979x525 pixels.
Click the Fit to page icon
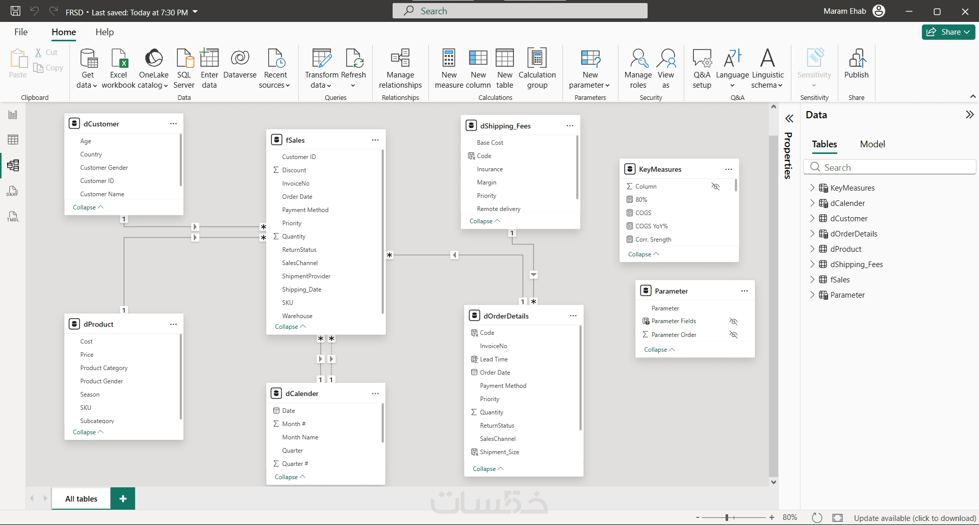click(838, 518)
